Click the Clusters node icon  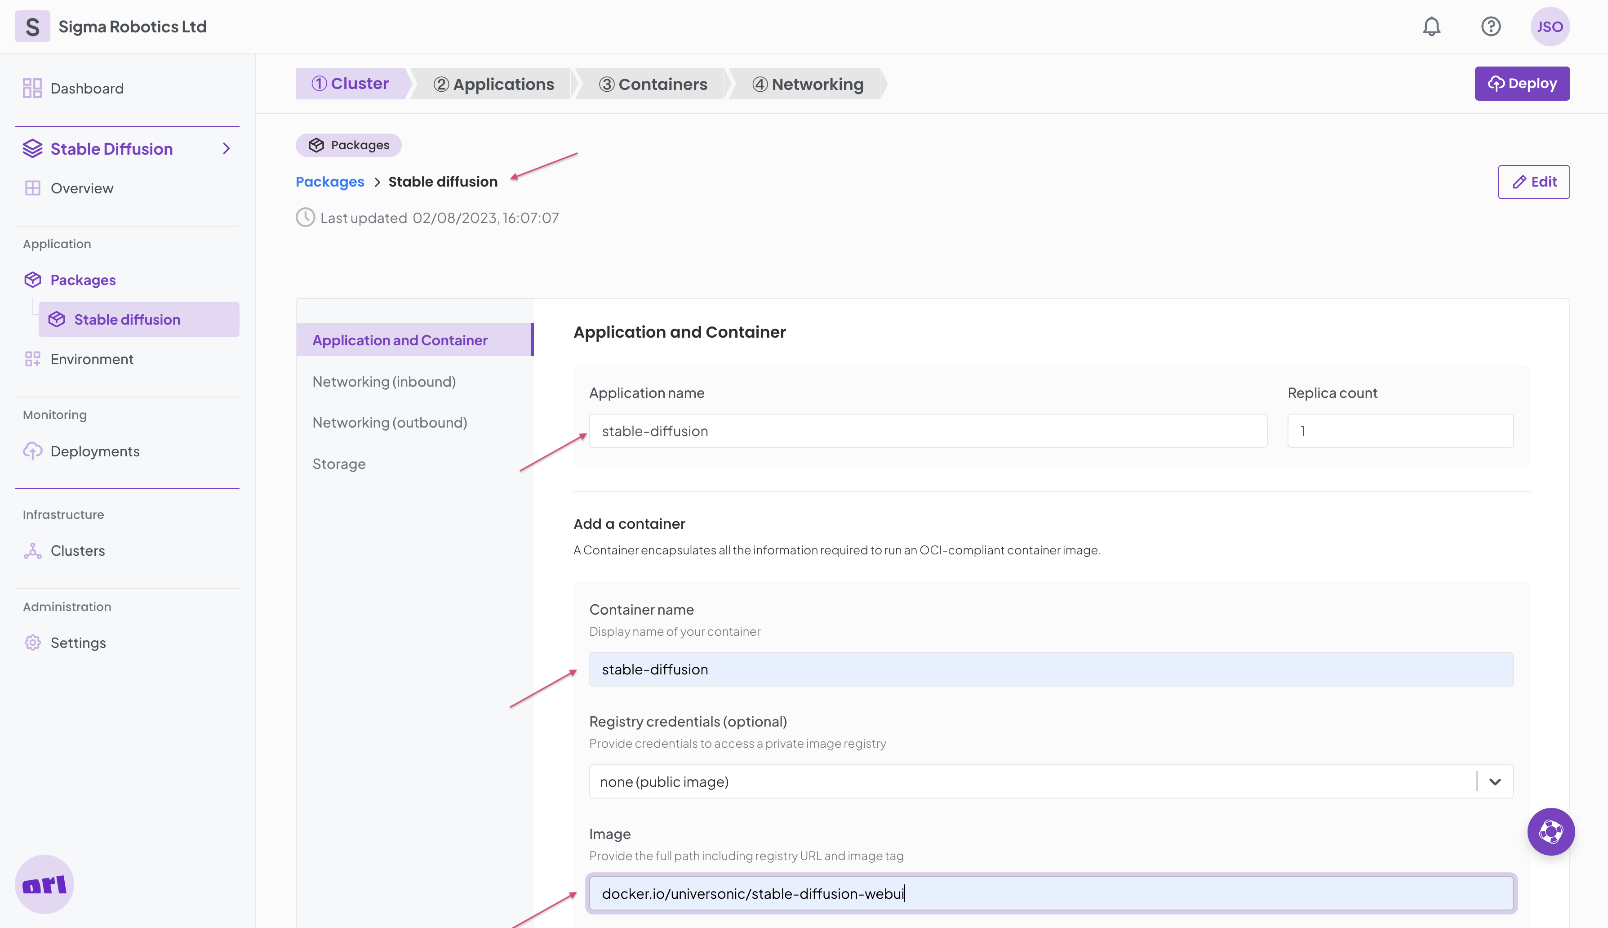(x=32, y=551)
